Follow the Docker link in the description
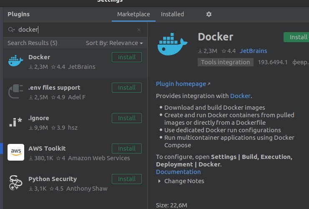 pos(240,96)
